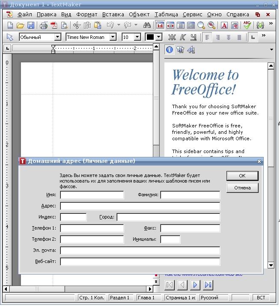The image size is (280, 307).
Task: Open sidebar options dropdown arrow
Action: click(x=271, y=50)
